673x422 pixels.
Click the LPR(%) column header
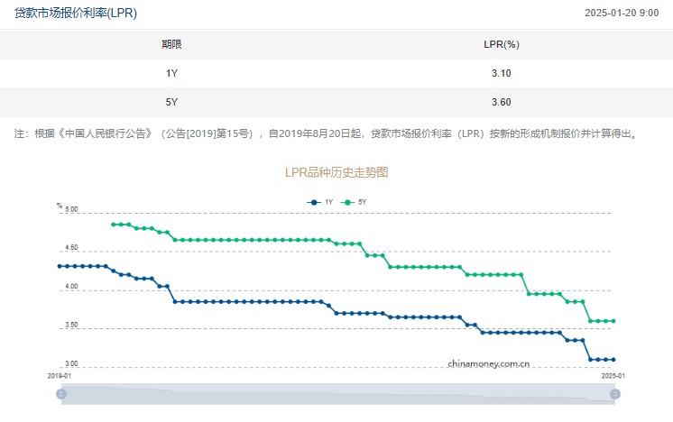coord(502,44)
